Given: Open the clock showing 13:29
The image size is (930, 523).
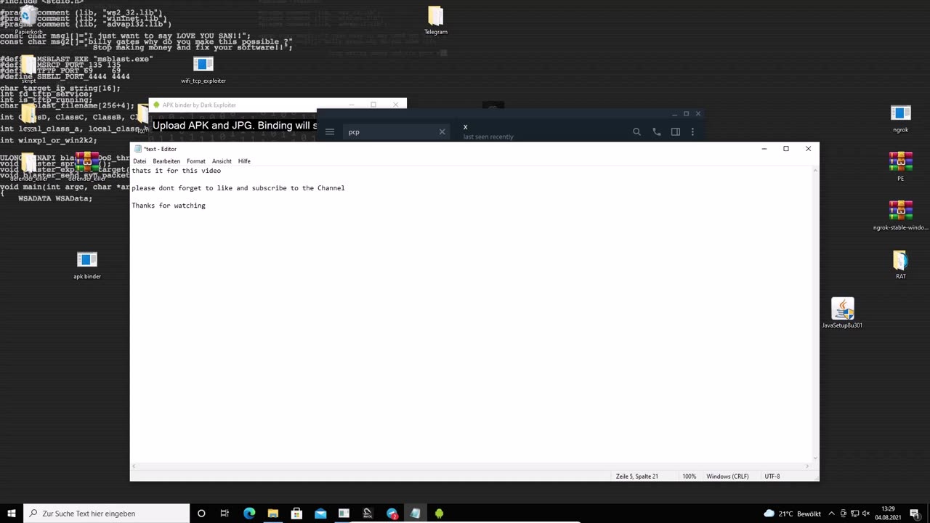Looking at the screenshot, I should (x=888, y=514).
